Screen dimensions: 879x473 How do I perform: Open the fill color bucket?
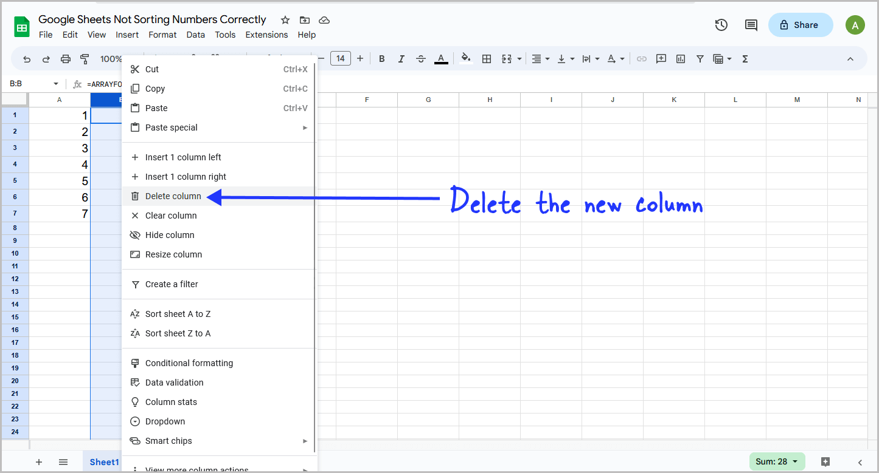point(466,59)
